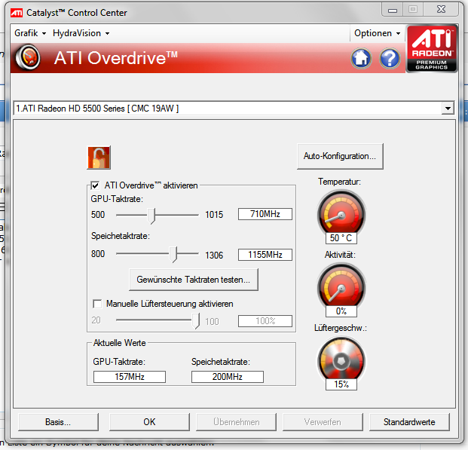Click the 50 °C temperature readout

click(x=341, y=238)
